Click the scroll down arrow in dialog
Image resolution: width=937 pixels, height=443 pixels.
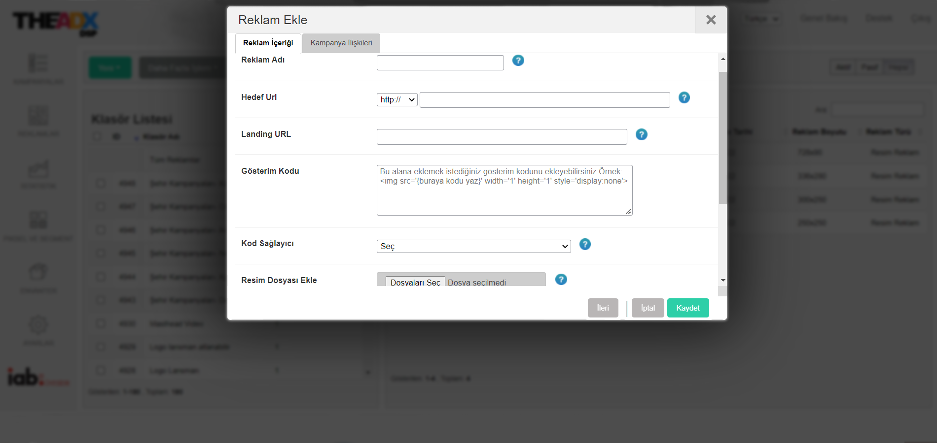(x=722, y=280)
